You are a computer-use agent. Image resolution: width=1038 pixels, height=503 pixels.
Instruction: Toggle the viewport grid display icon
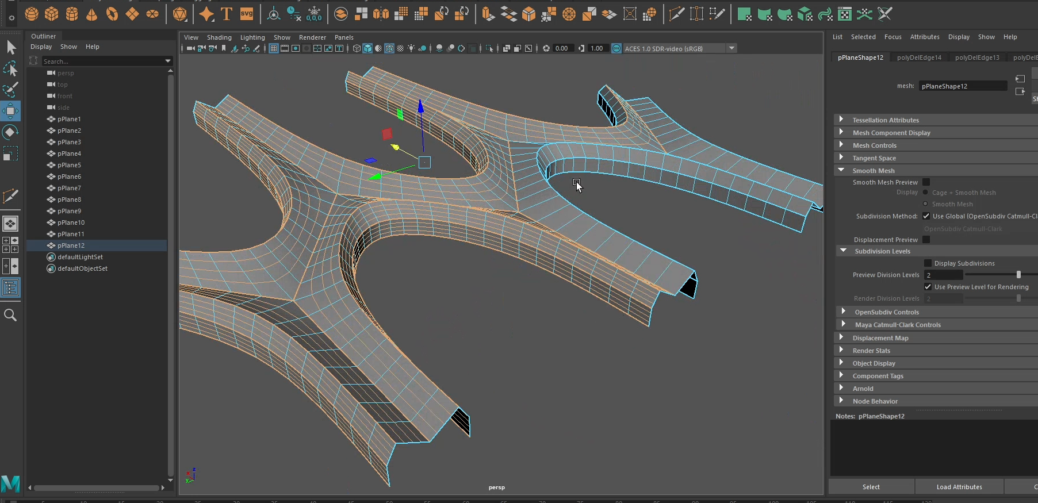(274, 48)
